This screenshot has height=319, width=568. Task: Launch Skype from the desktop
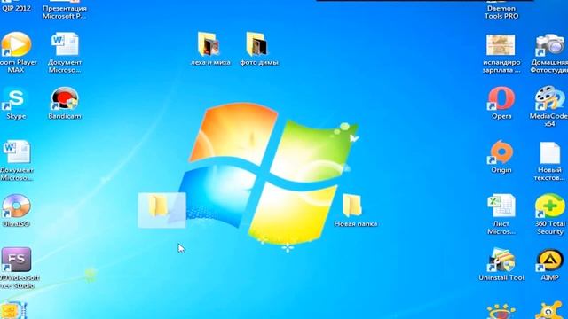coord(16,103)
